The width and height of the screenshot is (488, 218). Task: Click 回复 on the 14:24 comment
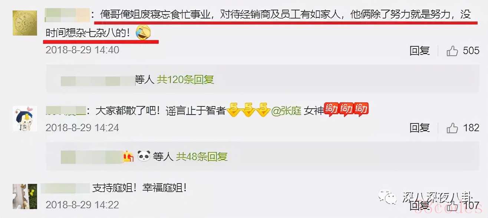pos(420,128)
